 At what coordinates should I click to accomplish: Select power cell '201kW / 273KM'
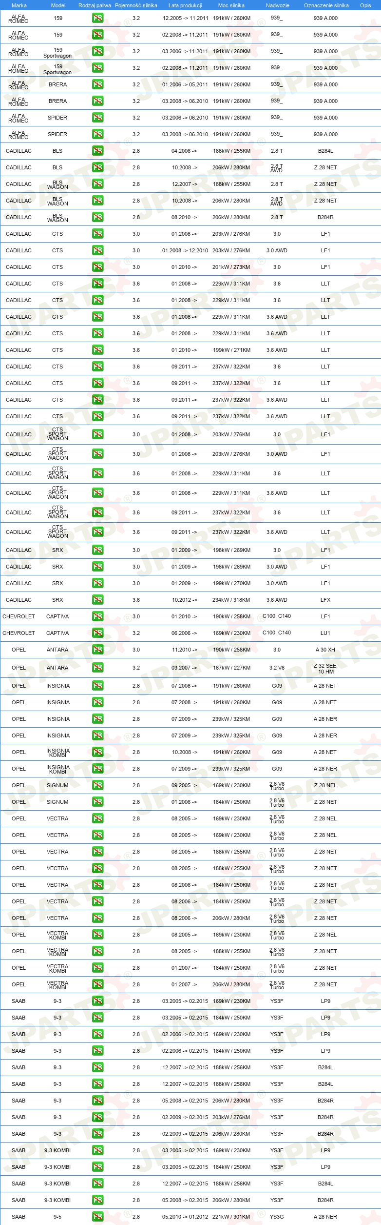coord(231,267)
